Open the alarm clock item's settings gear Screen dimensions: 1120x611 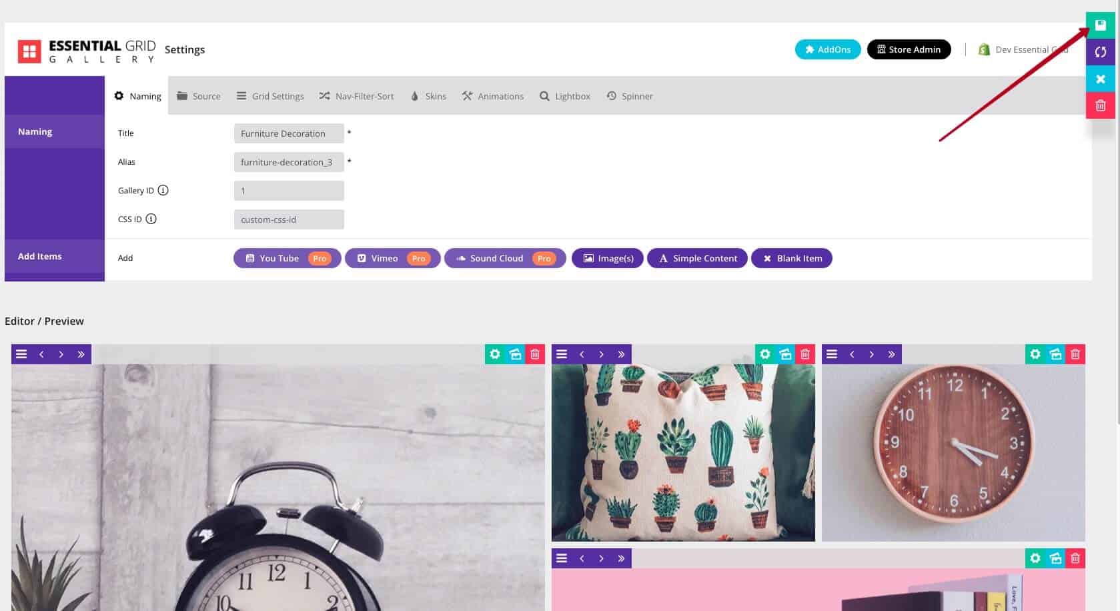coord(495,354)
